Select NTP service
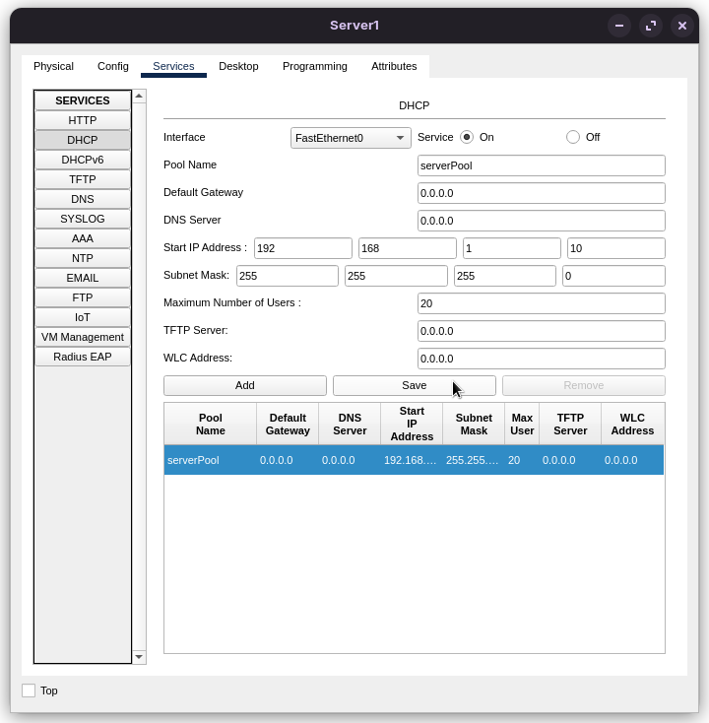 tap(83, 259)
